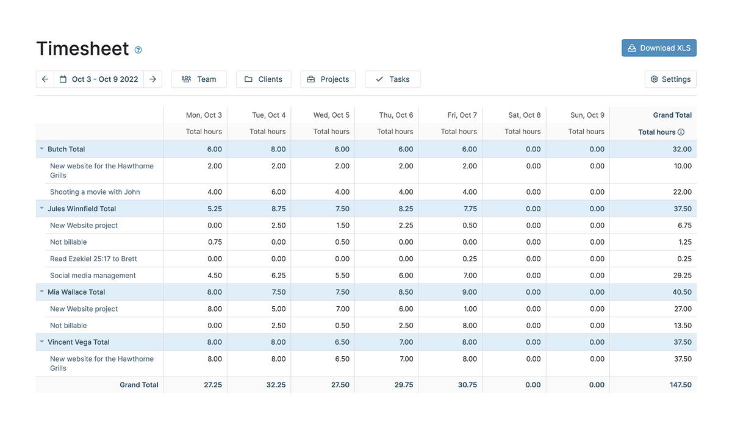This screenshot has width=732, height=438.
Task: Click the checkmark icon on the Tasks filter
Action: click(x=379, y=79)
